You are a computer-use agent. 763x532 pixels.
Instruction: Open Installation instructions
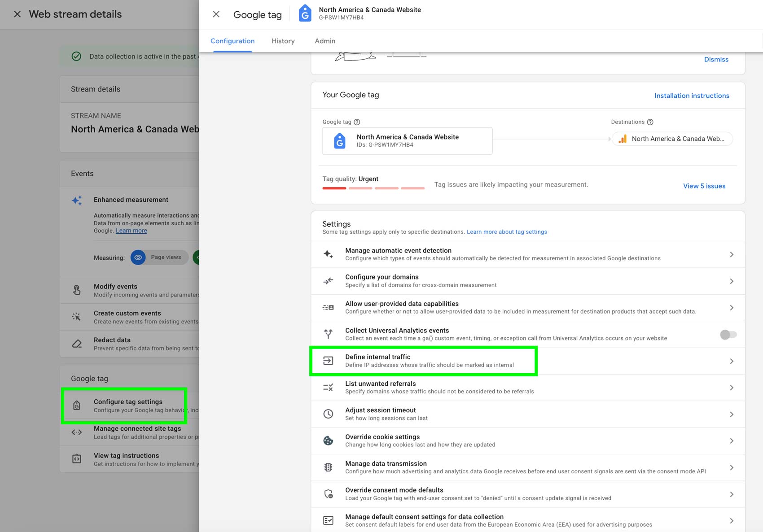click(x=692, y=96)
